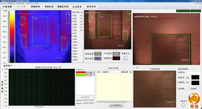The image size is (202, 109).
Task: Click the left arrow of the records list scrollbar
Action: point(97,102)
